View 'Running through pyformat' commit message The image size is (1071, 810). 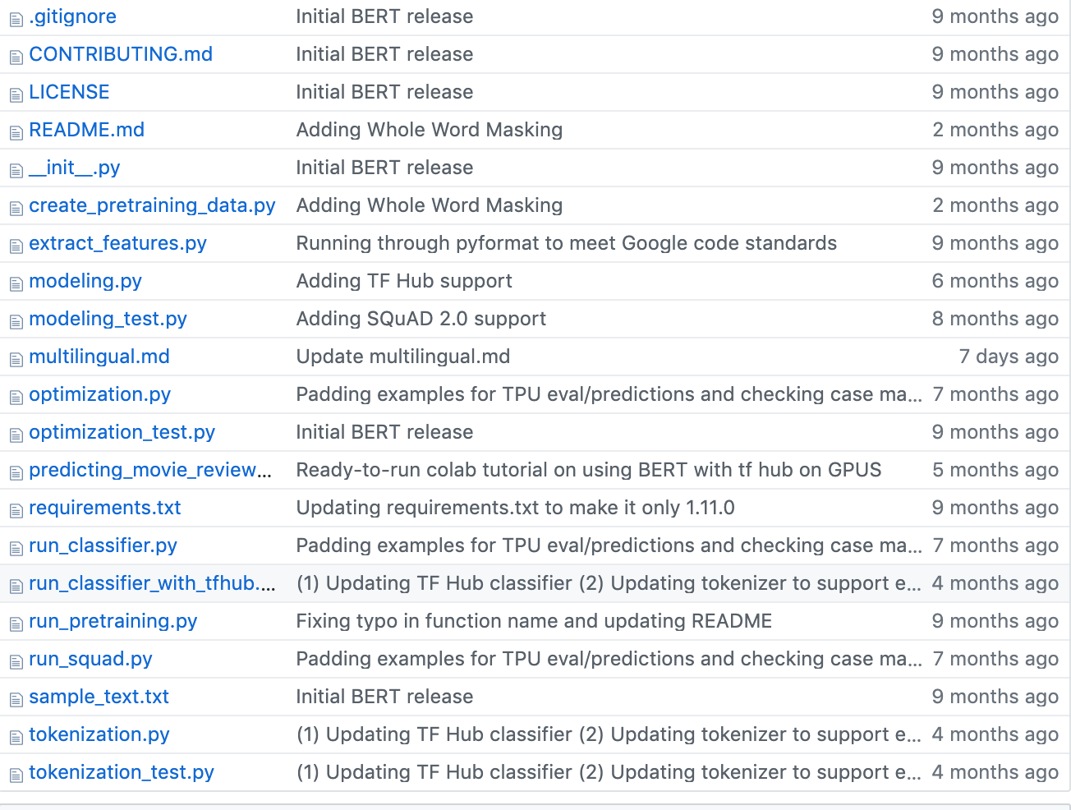[x=567, y=243]
